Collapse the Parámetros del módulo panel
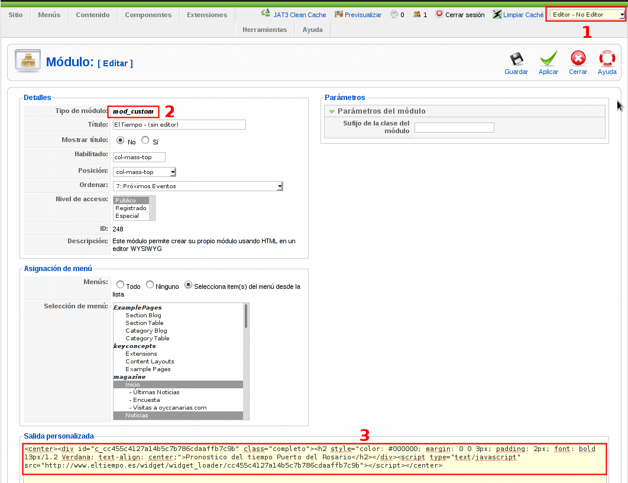This screenshot has height=483, width=628. pyautogui.click(x=332, y=111)
